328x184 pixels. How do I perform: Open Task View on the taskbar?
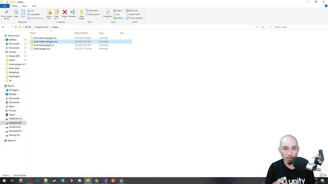[x=12, y=180]
